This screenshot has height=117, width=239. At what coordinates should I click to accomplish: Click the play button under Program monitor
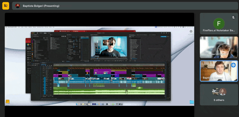point(109,61)
